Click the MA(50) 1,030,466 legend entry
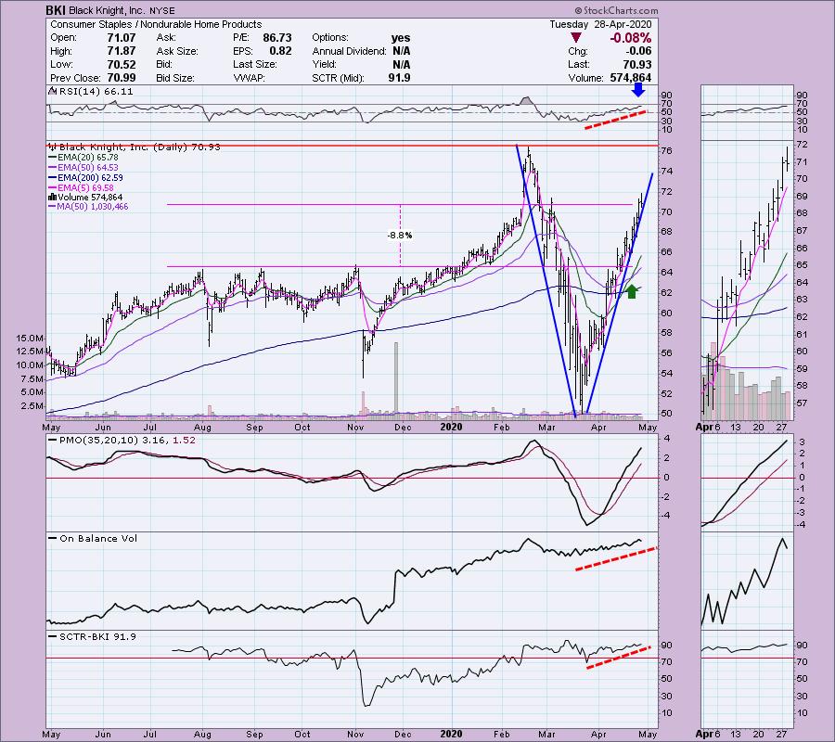This screenshot has width=835, height=742. pos(88,207)
